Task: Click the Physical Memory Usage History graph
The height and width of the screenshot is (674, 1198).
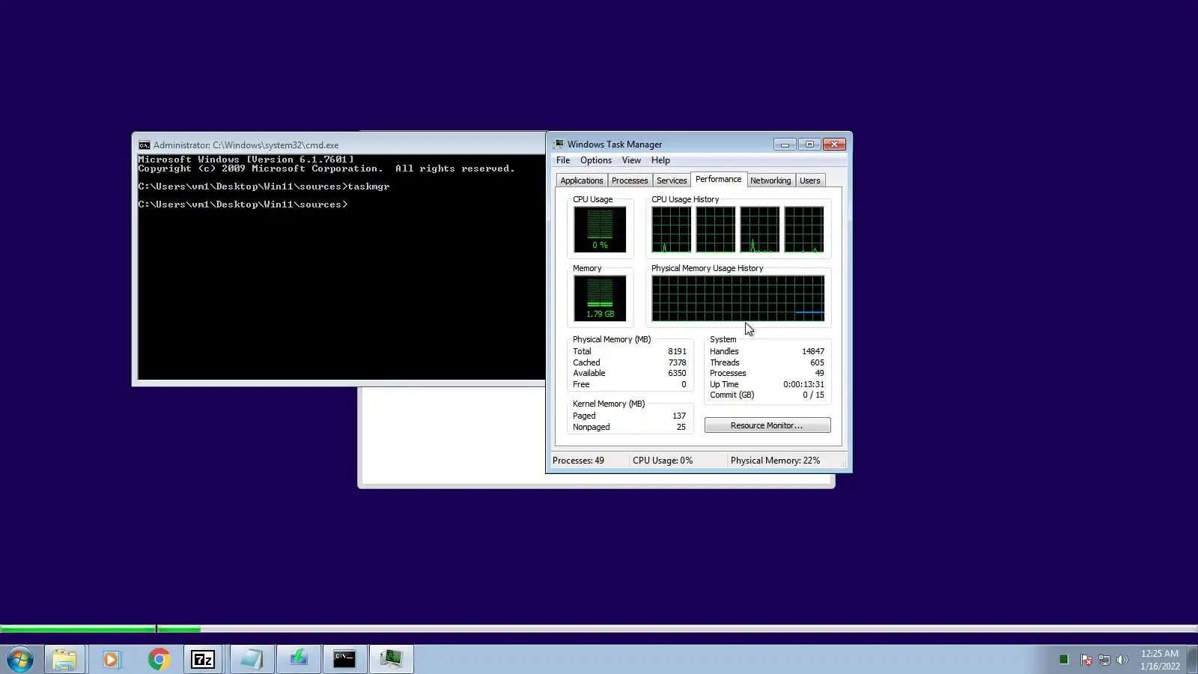Action: [738, 298]
